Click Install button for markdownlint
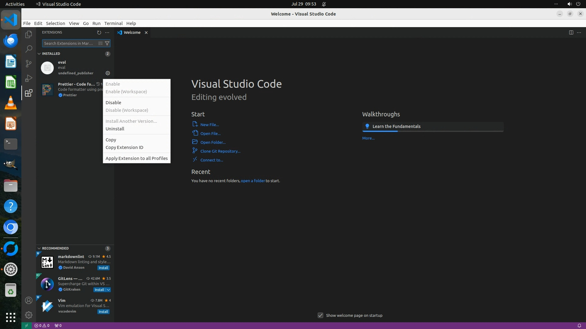The width and height of the screenshot is (586, 329). [103, 268]
